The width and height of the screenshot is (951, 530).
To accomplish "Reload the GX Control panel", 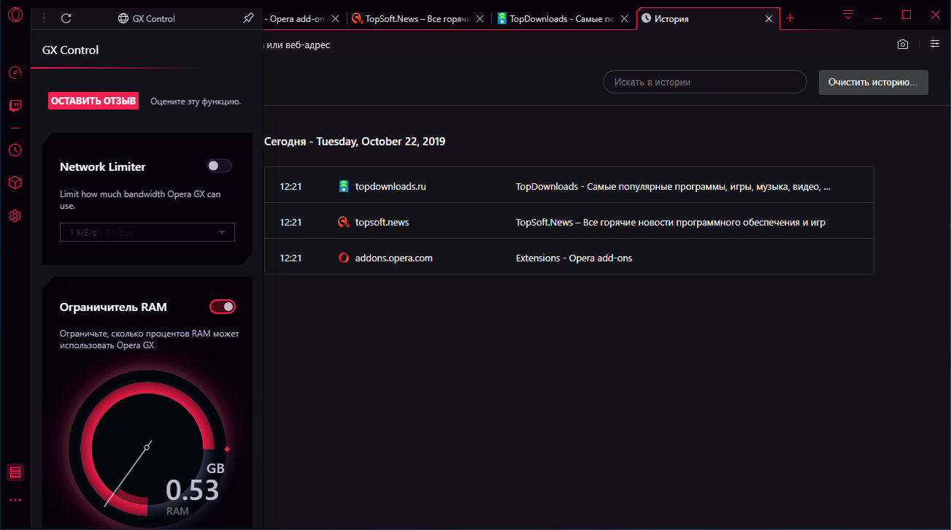I will click(x=66, y=18).
